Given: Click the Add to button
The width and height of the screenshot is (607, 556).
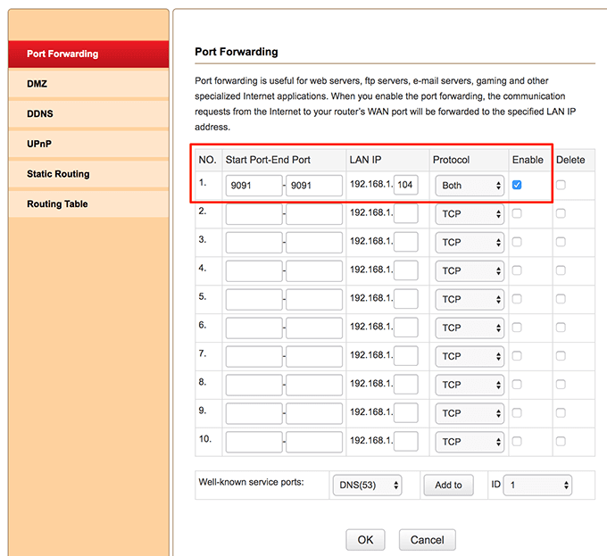Looking at the screenshot, I should (449, 485).
